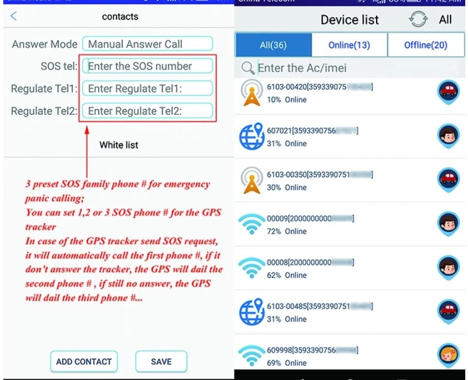This screenshot has width=468, height=380.
Task: Select device text 6103-00485[3593390751
Action: coord(309,306)
